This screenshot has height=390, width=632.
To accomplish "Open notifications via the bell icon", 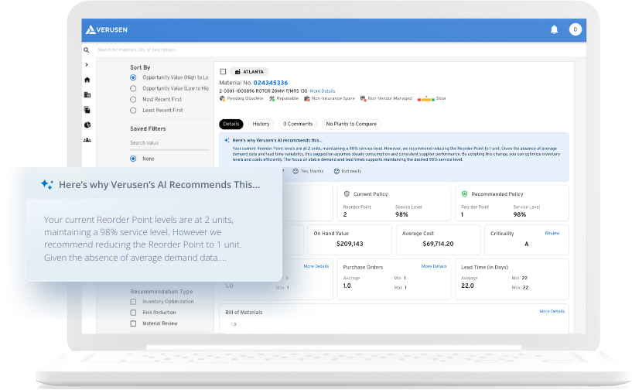I will tap(554, 29).
